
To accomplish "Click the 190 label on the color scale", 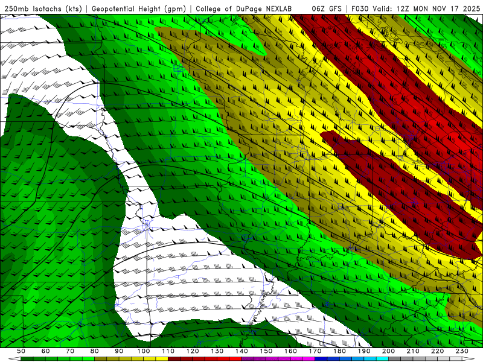I will 365,351.
